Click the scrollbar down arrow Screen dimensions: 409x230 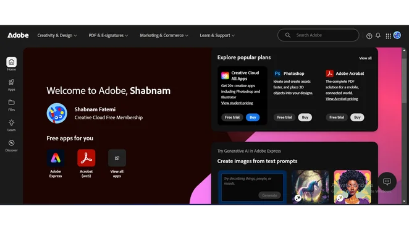[x=404, y=202]
